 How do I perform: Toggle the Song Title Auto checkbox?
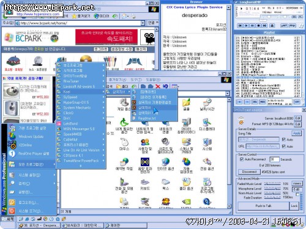283,139
